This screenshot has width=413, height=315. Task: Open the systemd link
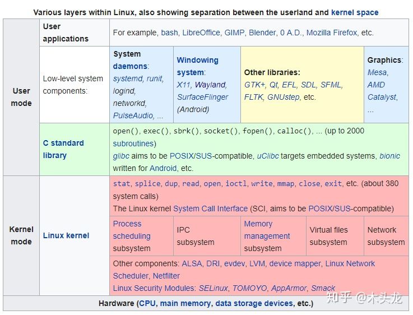[128, 78]
